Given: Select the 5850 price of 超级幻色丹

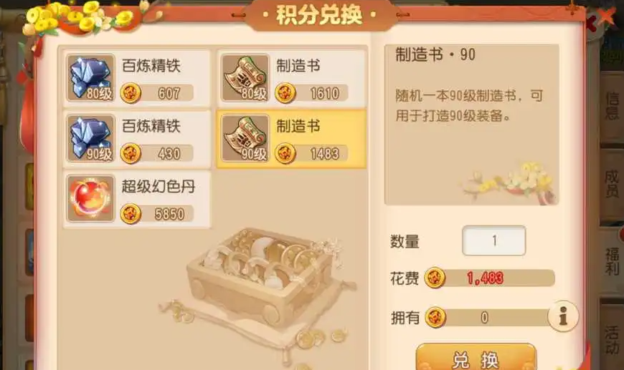Looking at the screenshot, I should coord(169,214).
